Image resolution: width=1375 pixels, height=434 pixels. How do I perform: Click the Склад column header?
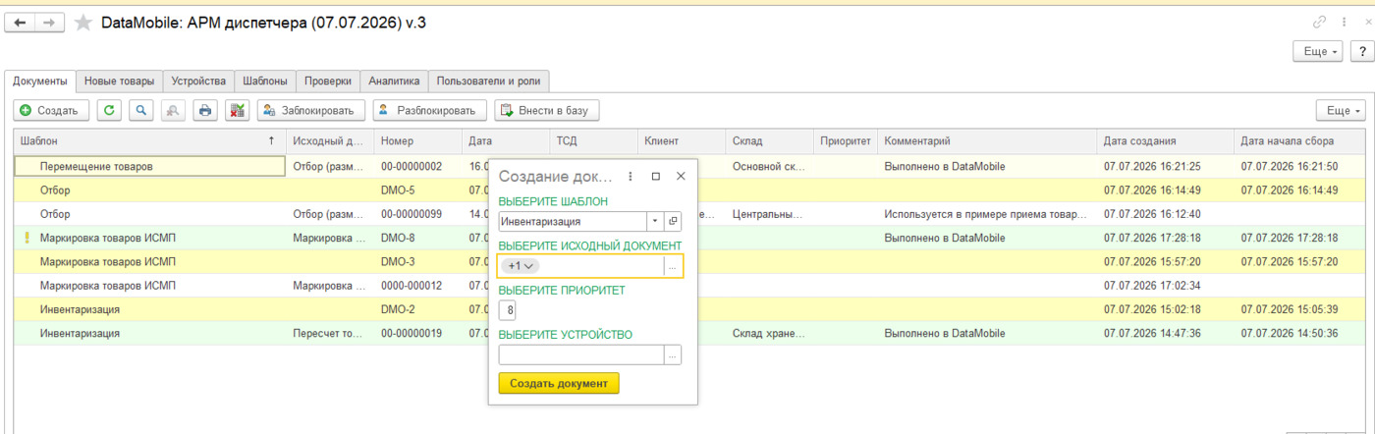[769, 141]
